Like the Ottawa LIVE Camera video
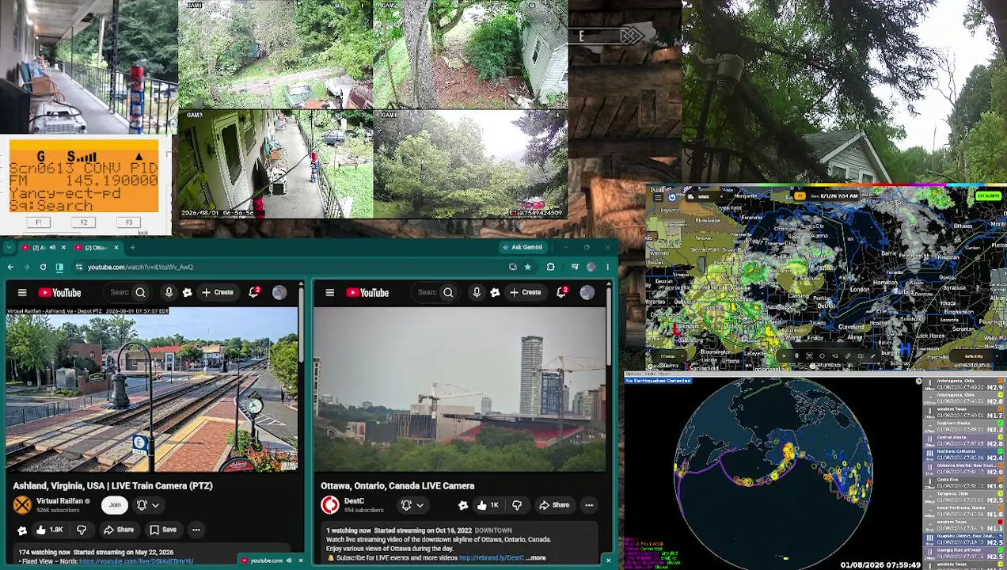The width and height of the screenshot is (1007, 570). [488, 505]
